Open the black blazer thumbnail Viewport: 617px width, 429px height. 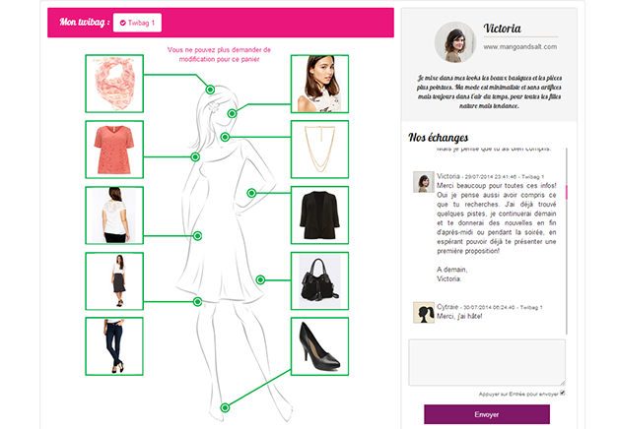pos(319,215)
